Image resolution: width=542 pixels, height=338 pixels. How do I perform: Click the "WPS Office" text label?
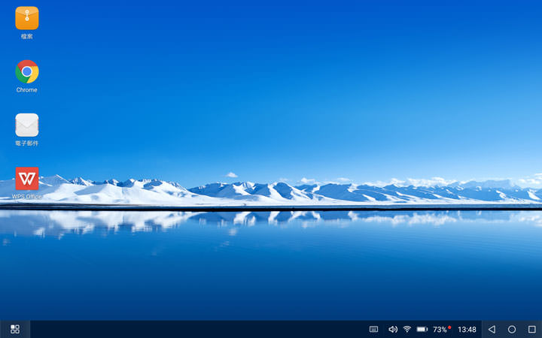[x=27, y=197]
